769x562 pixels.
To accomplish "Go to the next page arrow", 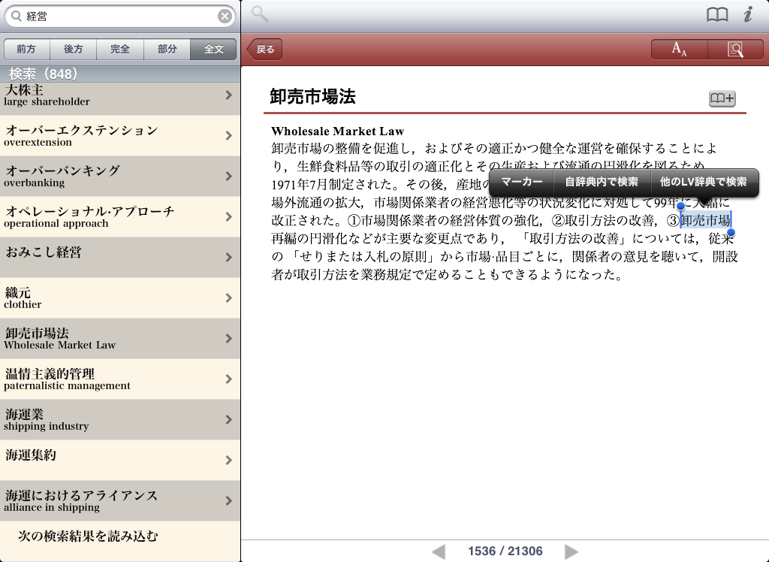I will (571, 551).
